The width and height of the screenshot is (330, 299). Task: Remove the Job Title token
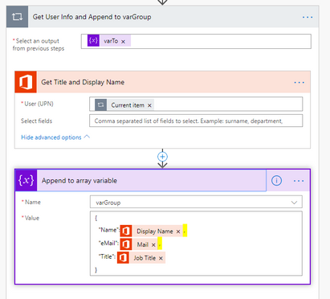point(161,258)
